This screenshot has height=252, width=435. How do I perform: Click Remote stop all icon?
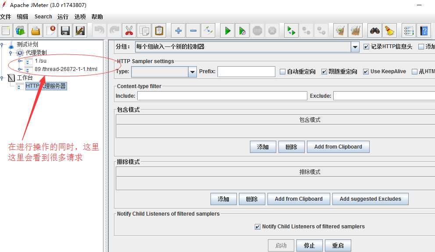click(x=306, y=31)
